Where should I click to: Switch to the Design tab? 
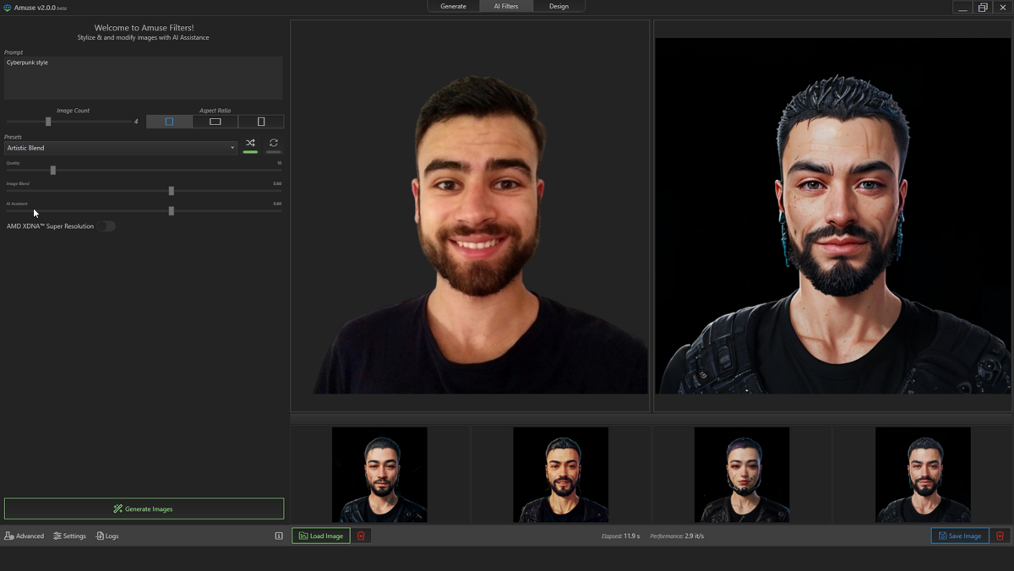559,6
